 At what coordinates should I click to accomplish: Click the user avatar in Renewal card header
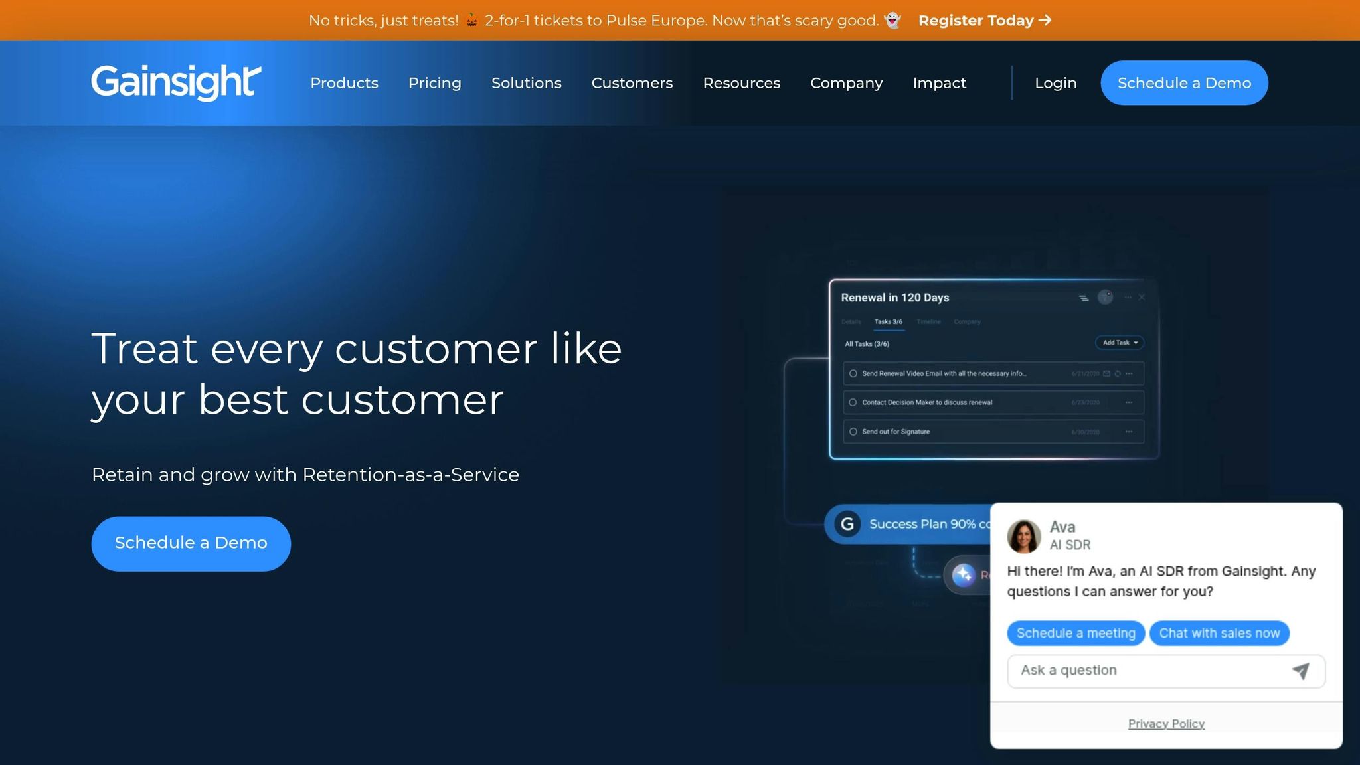point(1105,297)
